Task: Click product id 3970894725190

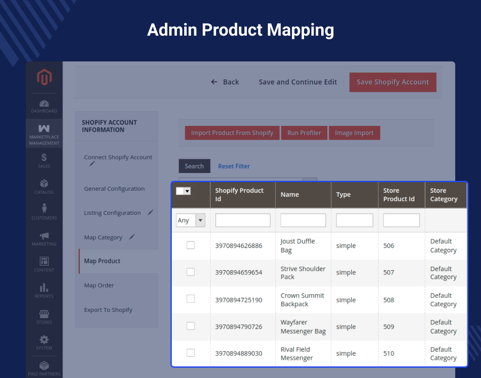Action: coord(239,300)
